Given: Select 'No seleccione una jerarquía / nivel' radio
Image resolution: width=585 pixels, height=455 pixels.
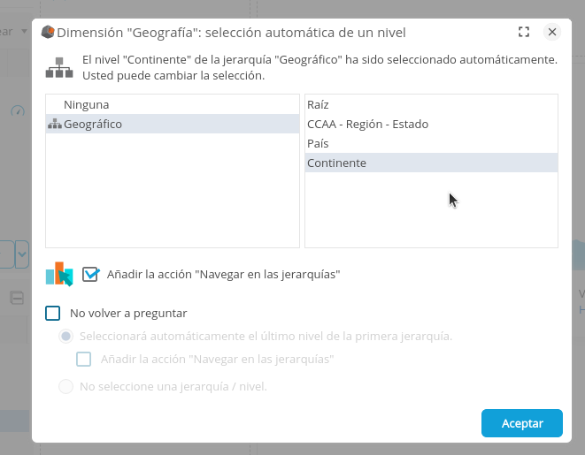Looking at the screenshot, I should pyautogui.click(x=65, y=386).
